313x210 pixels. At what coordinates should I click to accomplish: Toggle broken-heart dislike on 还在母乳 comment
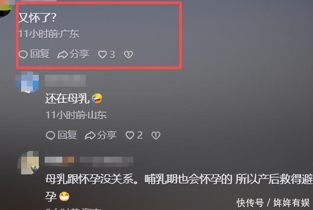156,135
